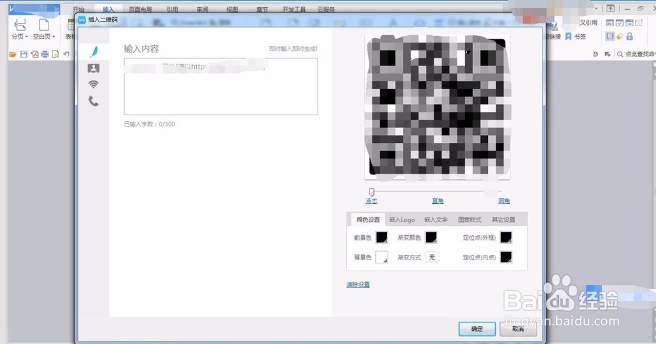Click into the 输入内容 text box

point(220,86)
